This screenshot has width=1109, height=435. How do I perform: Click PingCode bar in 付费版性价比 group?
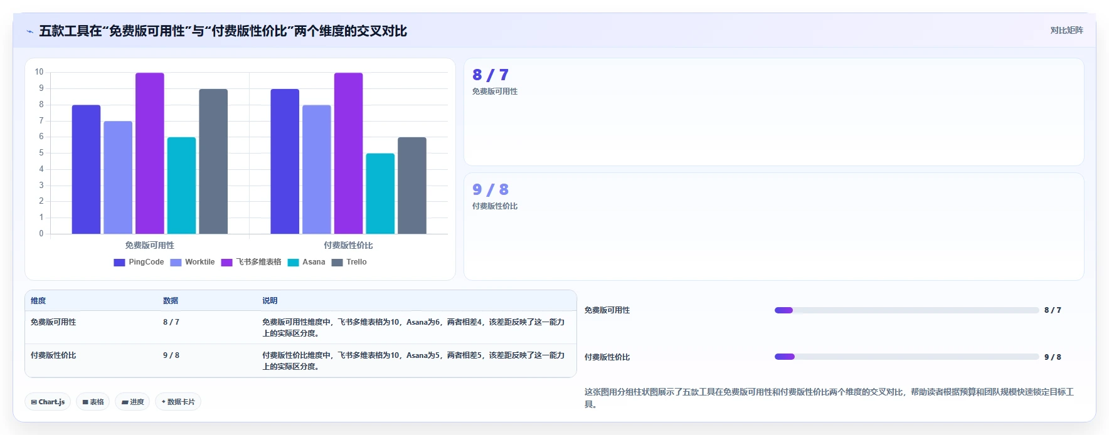285,162
